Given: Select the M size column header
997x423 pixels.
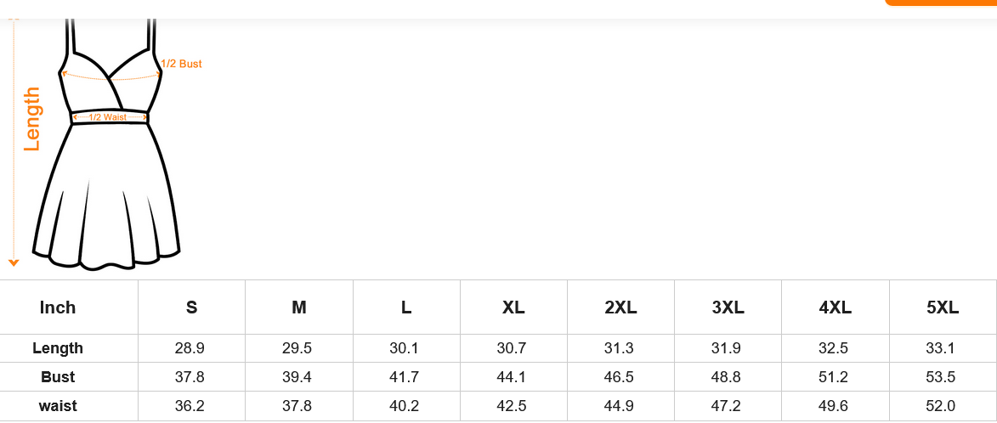Looking at the screenshot, I should coord(299,307).
